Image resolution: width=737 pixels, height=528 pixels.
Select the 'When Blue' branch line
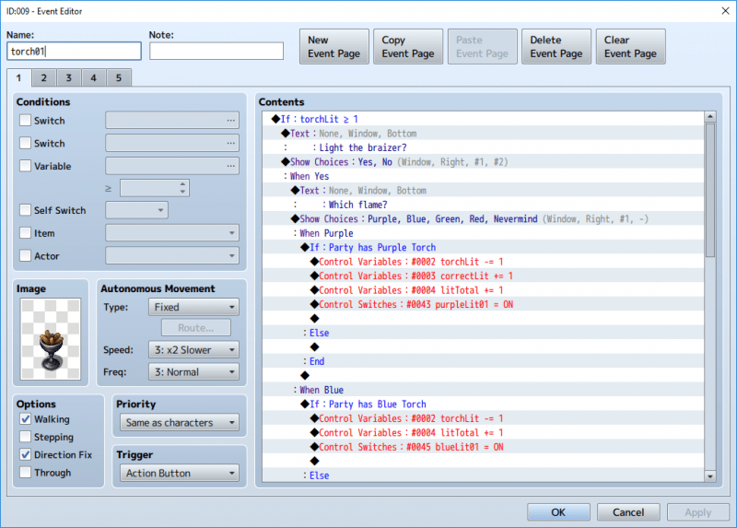(x=483, y=390)
